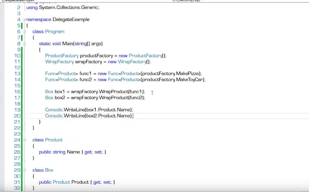Click the static keyword of Main
Viewport: 309px width, 192px height.
(45, 44)
